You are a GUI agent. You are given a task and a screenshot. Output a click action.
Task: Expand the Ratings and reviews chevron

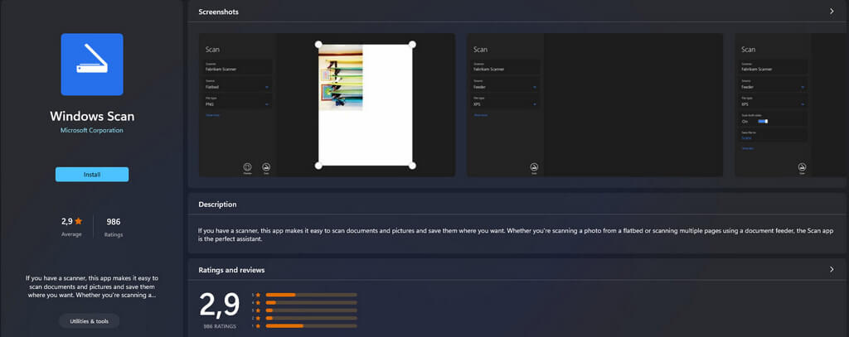tap(832, 269)
